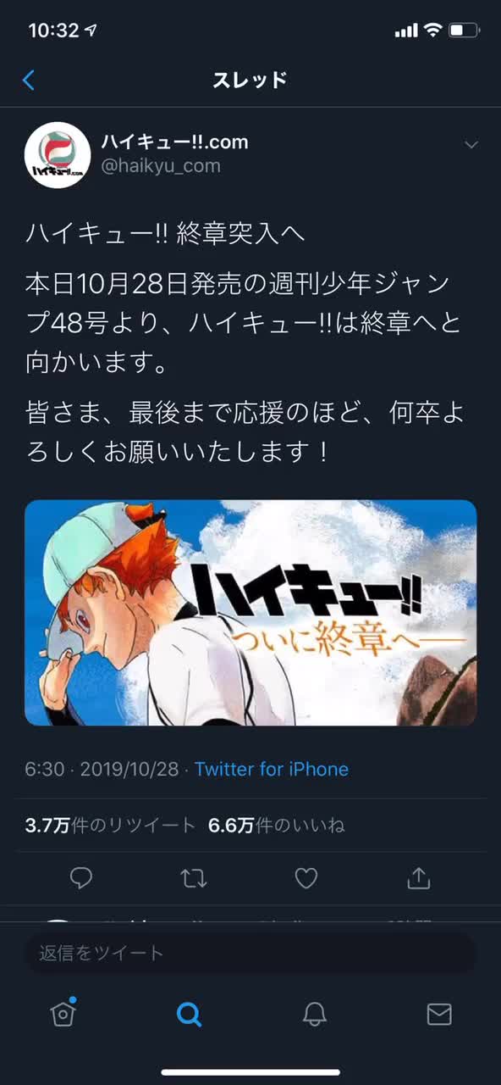Focus the 返信をツイート reply field

coord(250,953)
